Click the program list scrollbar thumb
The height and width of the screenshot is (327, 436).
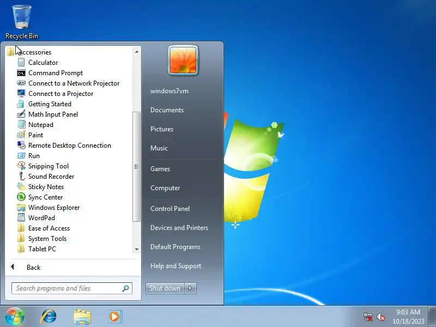[x=136, y=167]
